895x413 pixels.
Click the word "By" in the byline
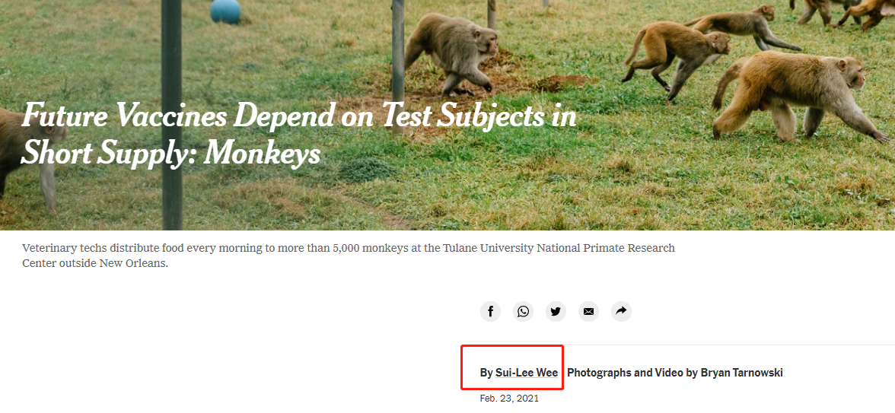[x=486, y=373]
